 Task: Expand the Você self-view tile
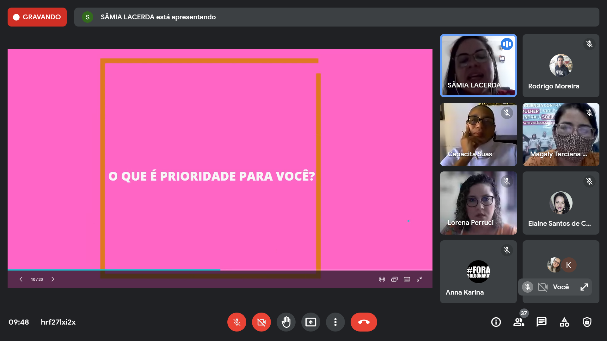click(x=584, y=287)
